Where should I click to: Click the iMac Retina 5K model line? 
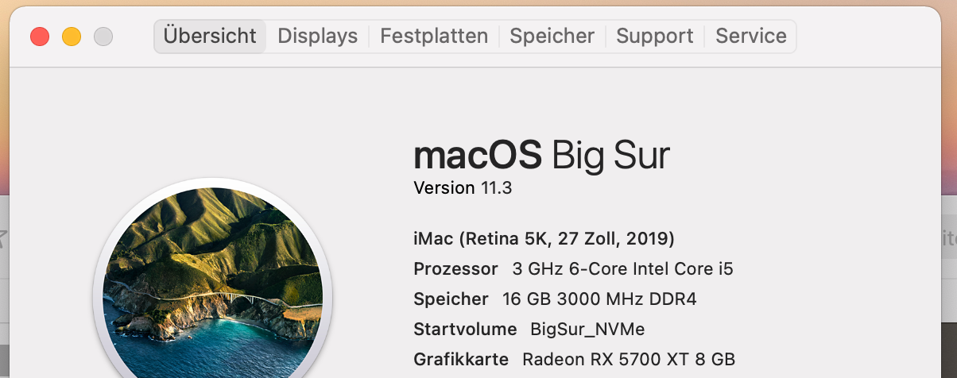tap(544, 238)
